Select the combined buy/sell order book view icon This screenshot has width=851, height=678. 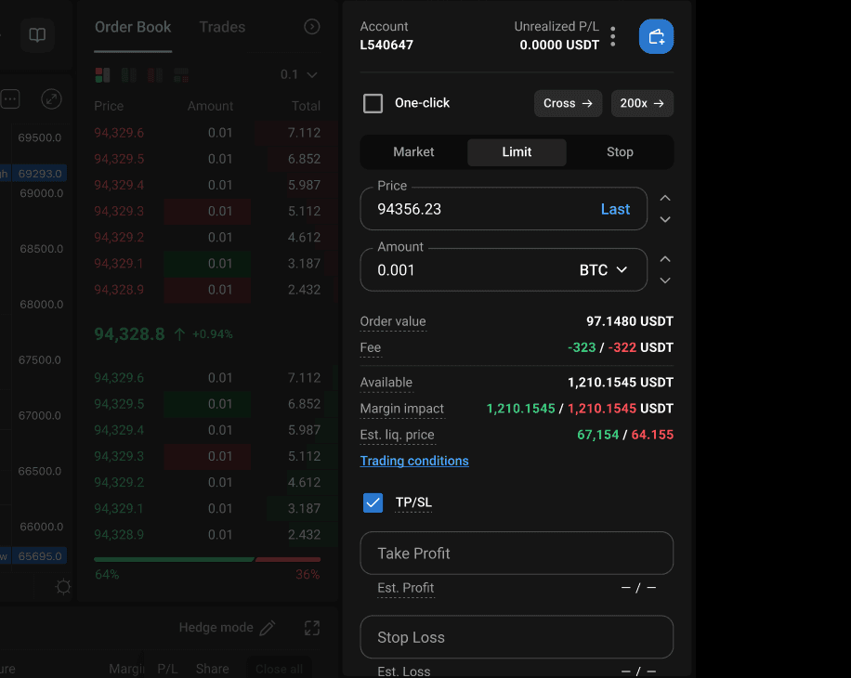coord(102,74)
